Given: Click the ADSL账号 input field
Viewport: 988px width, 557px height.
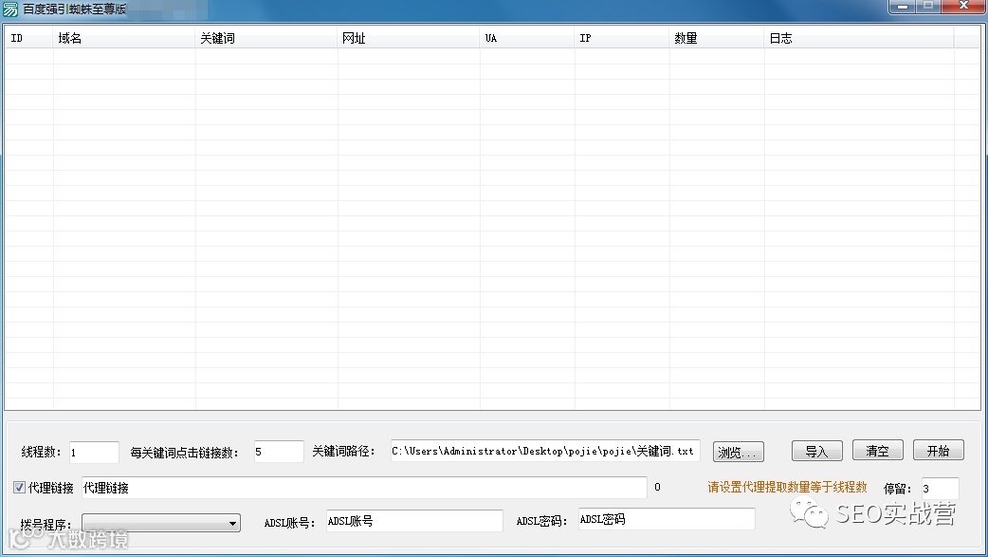Looking at the screenshot, I should [x=414, y=520].
